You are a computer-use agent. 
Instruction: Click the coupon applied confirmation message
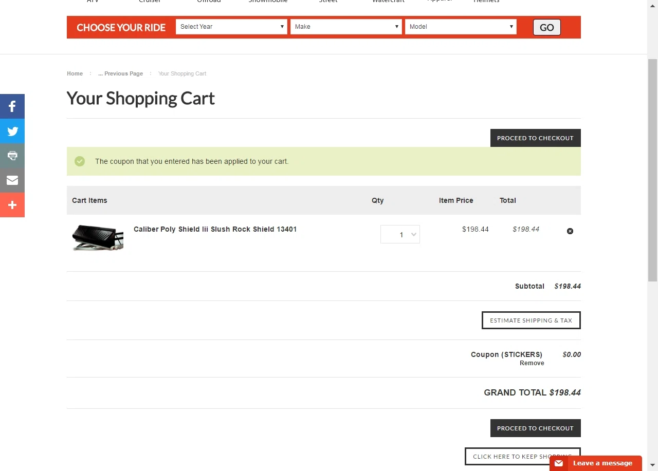pyautogui.click(x=192, y=161)
